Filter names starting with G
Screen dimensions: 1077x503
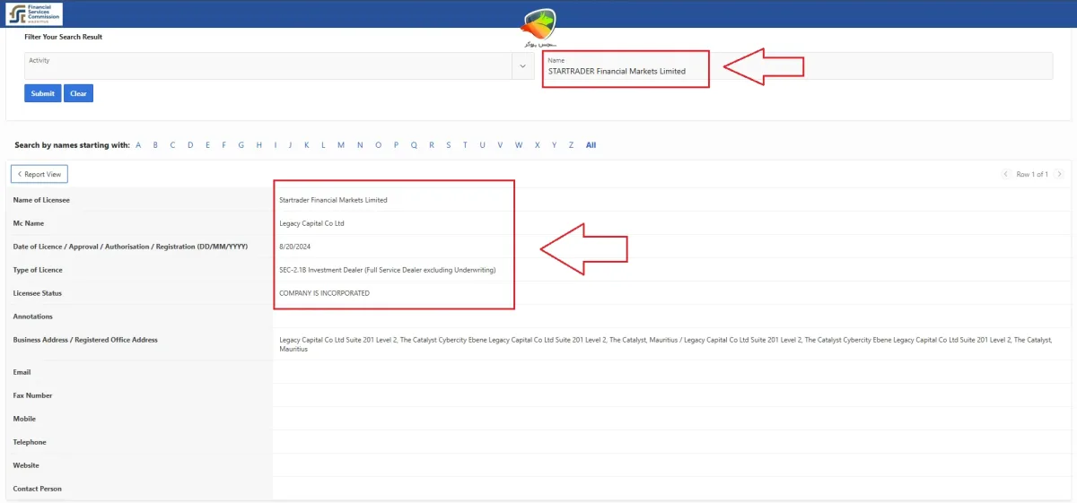241,145
